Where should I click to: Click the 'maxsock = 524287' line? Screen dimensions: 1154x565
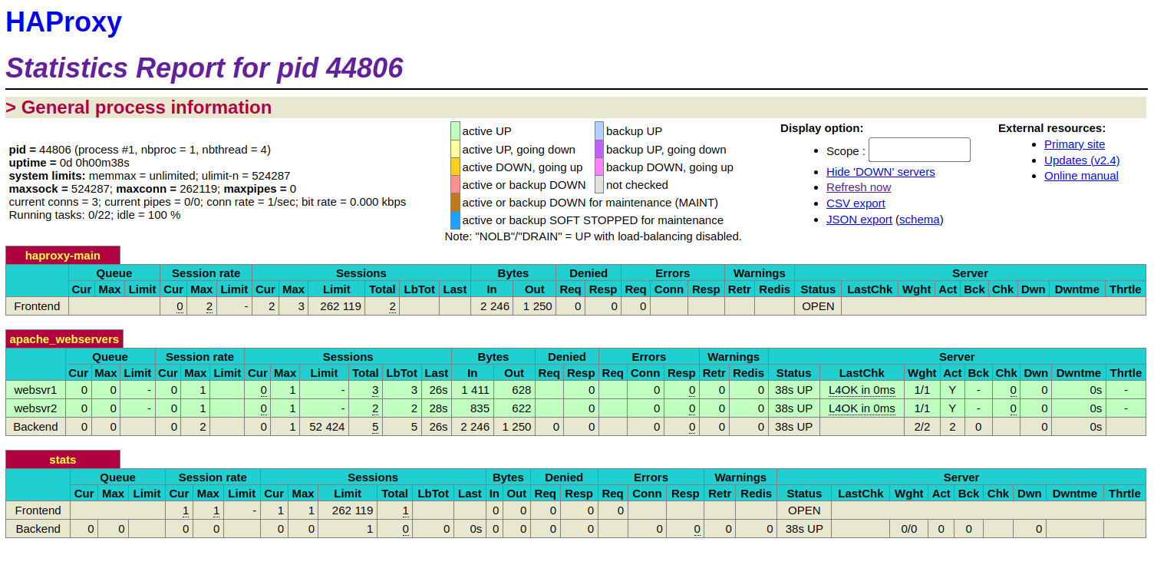[153, 189]
